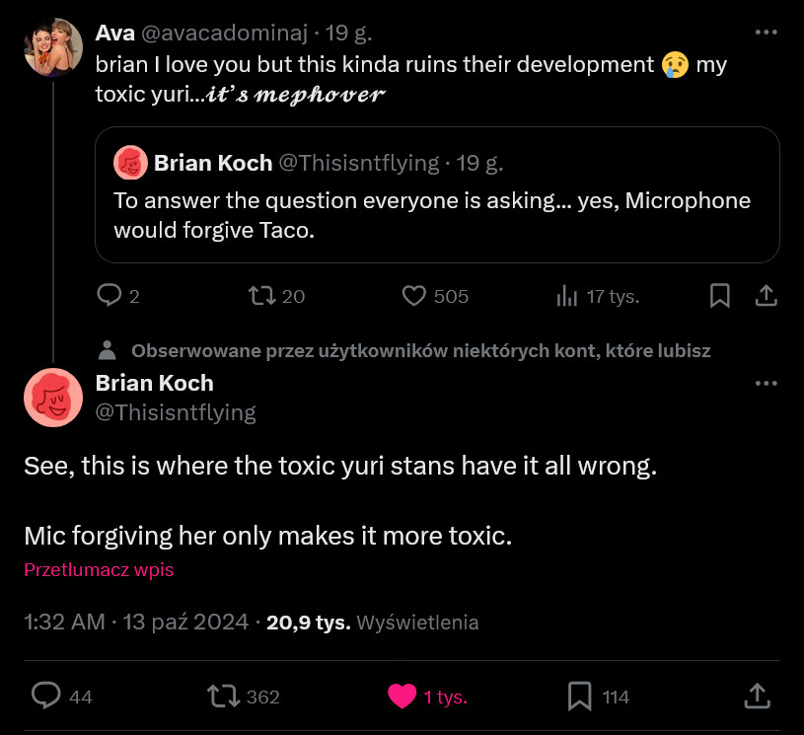Reply to Brian Koch's main tweet
Image resolution: width=804 pixels, height=735 pixels.
pos(46,697)
